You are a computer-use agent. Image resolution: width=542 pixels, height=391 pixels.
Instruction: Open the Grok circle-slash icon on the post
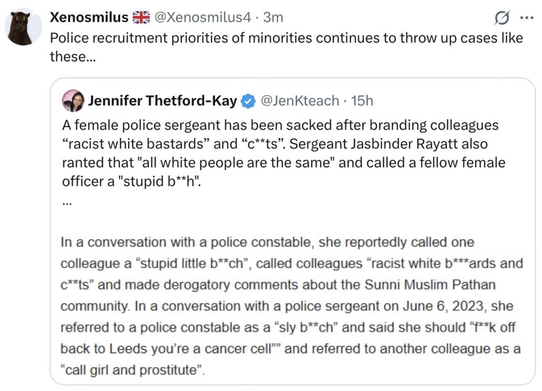501,18
